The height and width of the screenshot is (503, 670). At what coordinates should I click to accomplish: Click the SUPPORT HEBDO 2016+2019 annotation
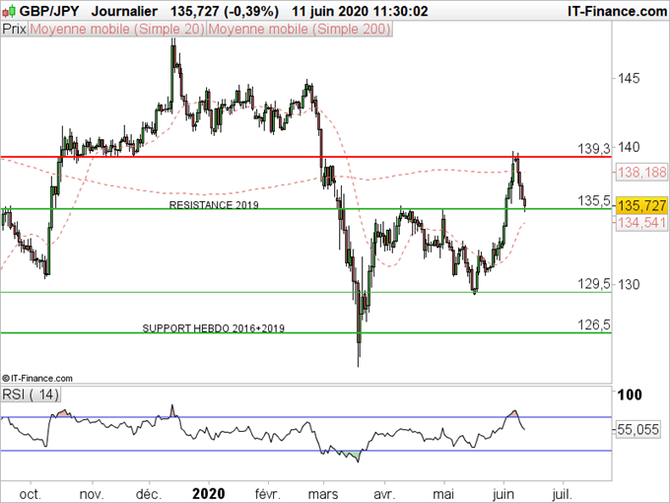[213, 328]
